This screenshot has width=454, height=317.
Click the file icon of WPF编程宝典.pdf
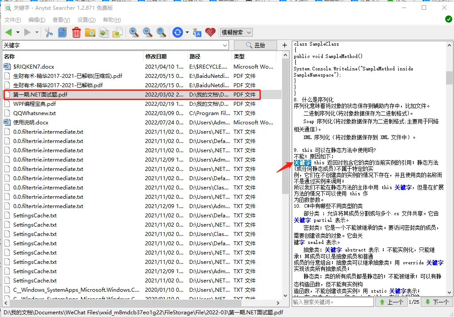coord(7,104)
